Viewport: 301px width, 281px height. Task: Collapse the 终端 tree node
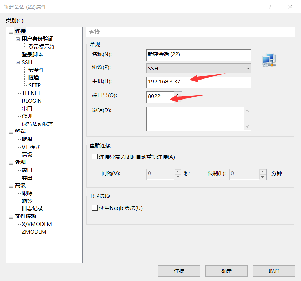point(11,132)
